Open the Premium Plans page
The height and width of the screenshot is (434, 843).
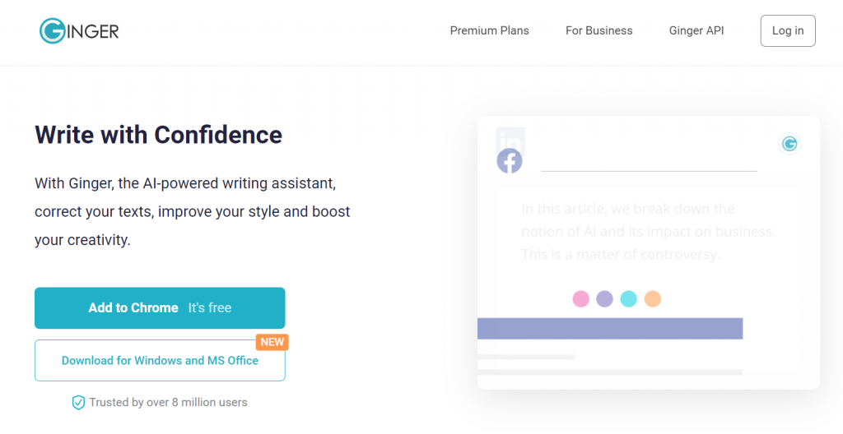coord(489,30)
